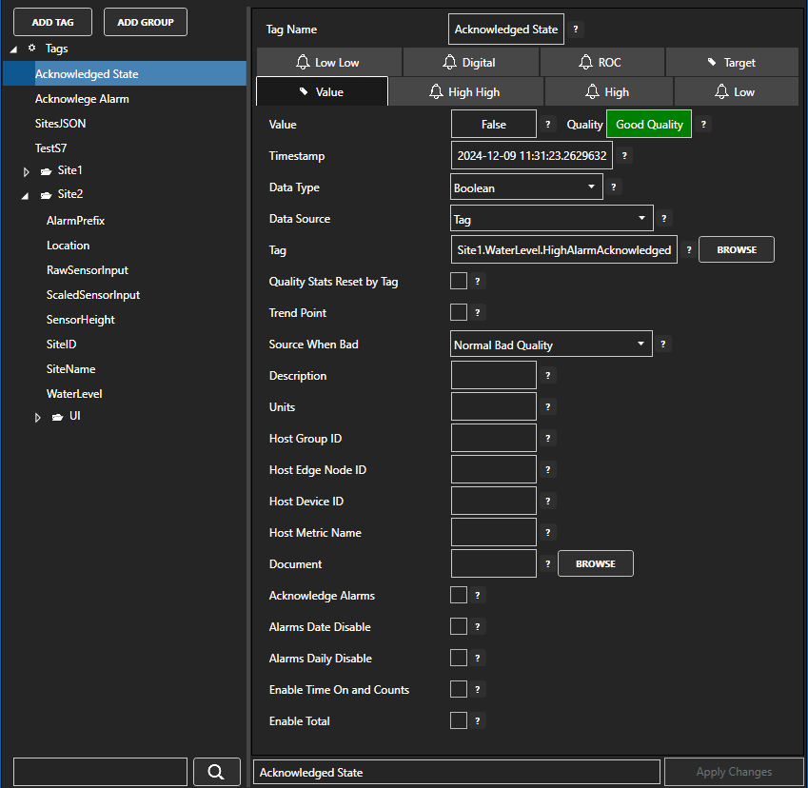This screenshot has width=808, height=788.
Task: Click BROWSE button next to Tag field
Action: [737, 249]
